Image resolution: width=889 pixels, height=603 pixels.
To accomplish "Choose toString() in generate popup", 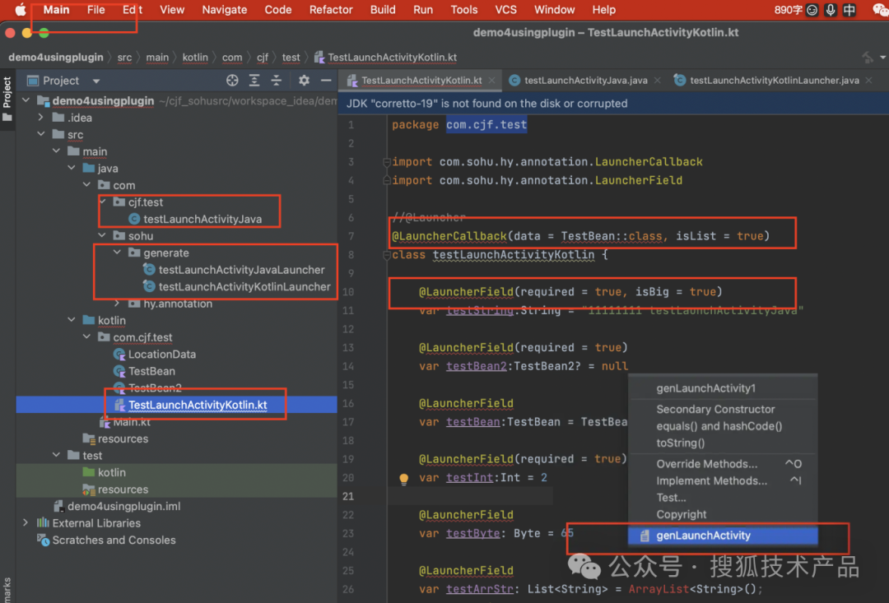I will (x=723, y=443).
